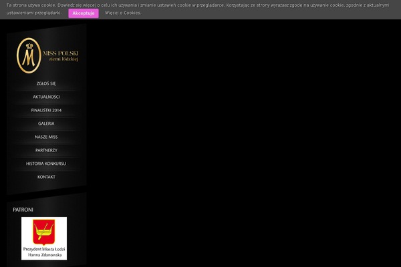Viewport: 401px width, 267px height.
Task: Click the Prezydent Miasta Łodzi patron image
Action: point(44,238)
